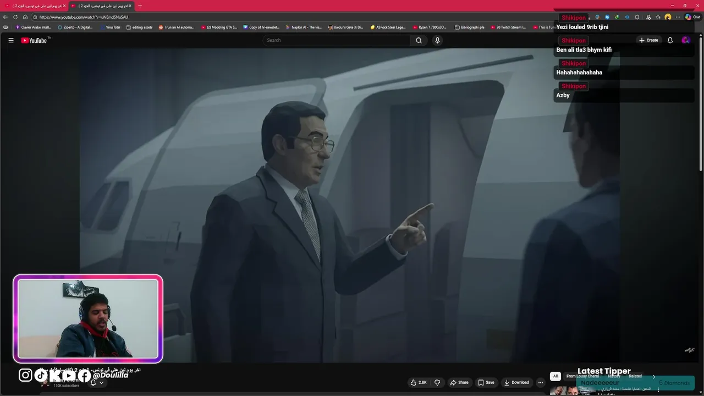Show next filter chips with arrow
704x396 pixels.
tap(654, 376)
